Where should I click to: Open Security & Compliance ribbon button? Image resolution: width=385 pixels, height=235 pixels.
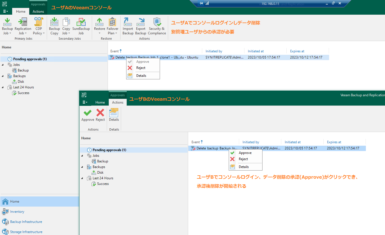click(x=157, y=26)
